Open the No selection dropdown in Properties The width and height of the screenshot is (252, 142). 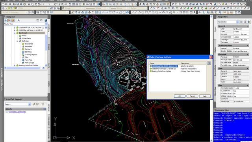tap(237, 22)
